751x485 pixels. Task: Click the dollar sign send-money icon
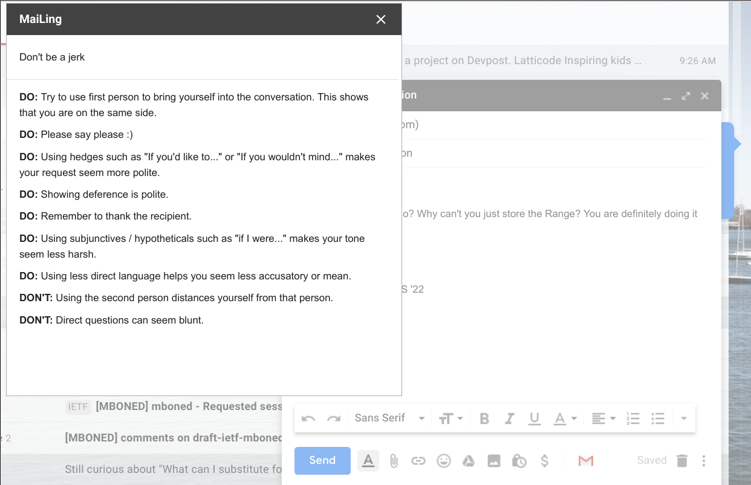pos(544,461)
